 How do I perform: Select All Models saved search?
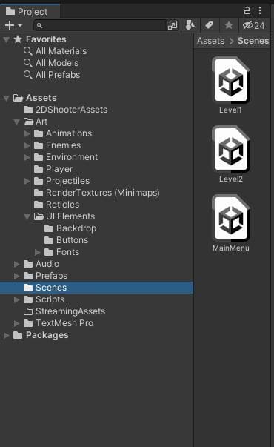57,63
